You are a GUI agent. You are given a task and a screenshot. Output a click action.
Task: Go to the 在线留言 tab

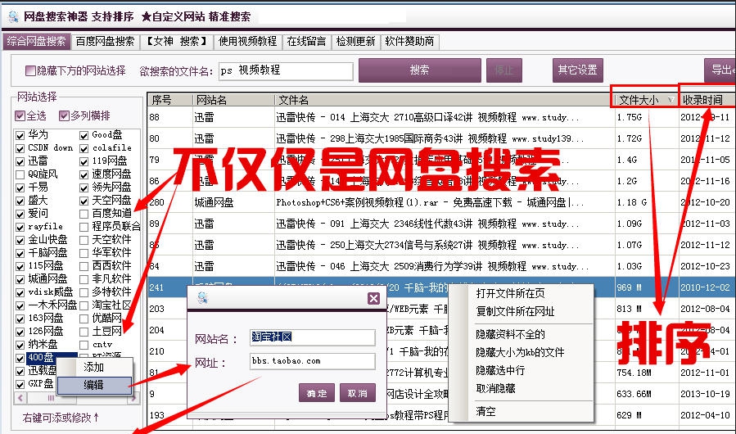(306, 41)
